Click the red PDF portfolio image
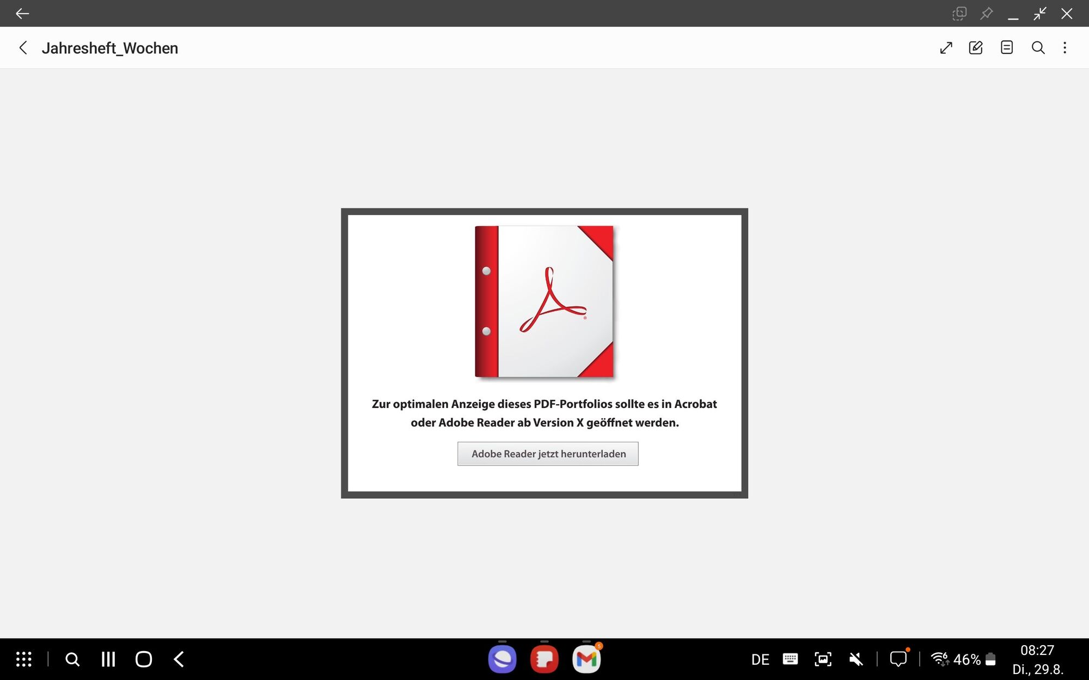 pyautogui.click(x=544, y=301)
